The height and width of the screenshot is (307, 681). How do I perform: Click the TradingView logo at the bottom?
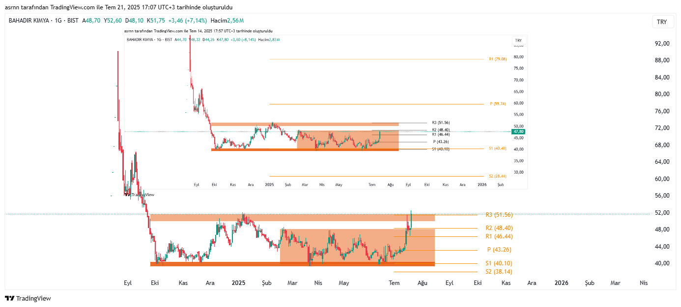tap(28, 298)
